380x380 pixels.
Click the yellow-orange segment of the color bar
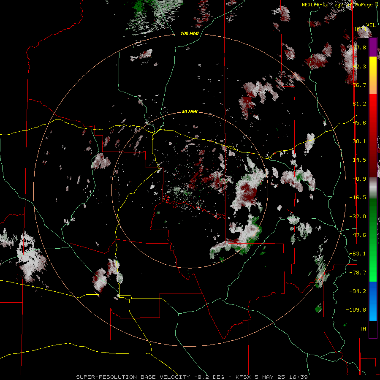pyautogui.click(x=373, y=75)
